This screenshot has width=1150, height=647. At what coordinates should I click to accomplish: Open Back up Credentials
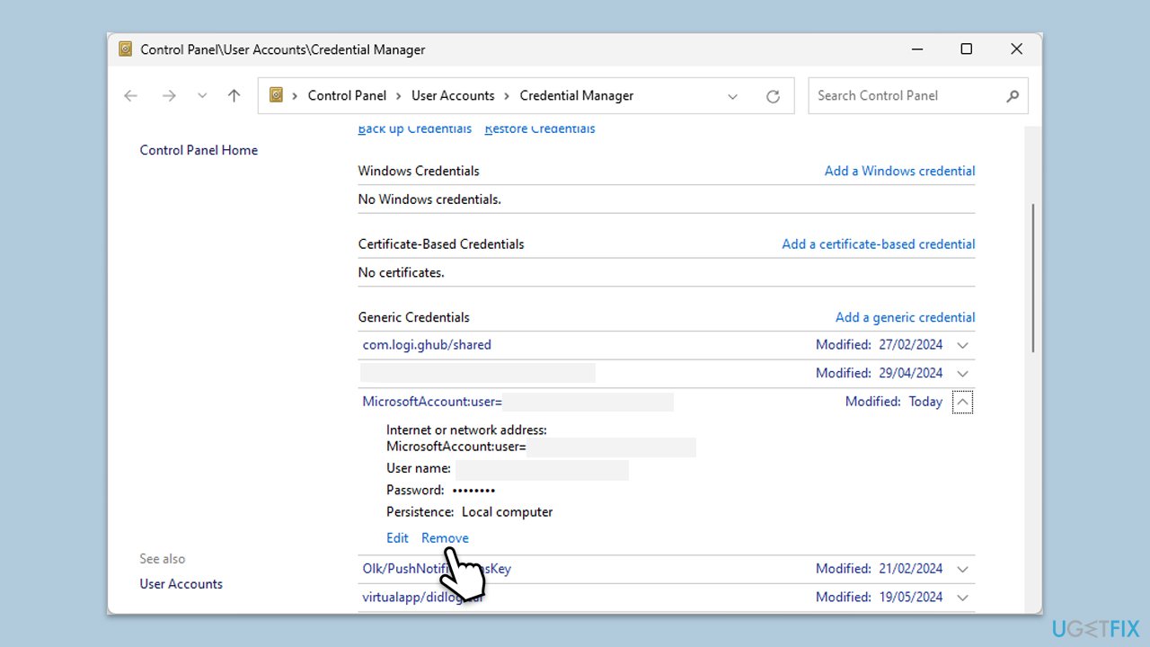click(414, 129)
